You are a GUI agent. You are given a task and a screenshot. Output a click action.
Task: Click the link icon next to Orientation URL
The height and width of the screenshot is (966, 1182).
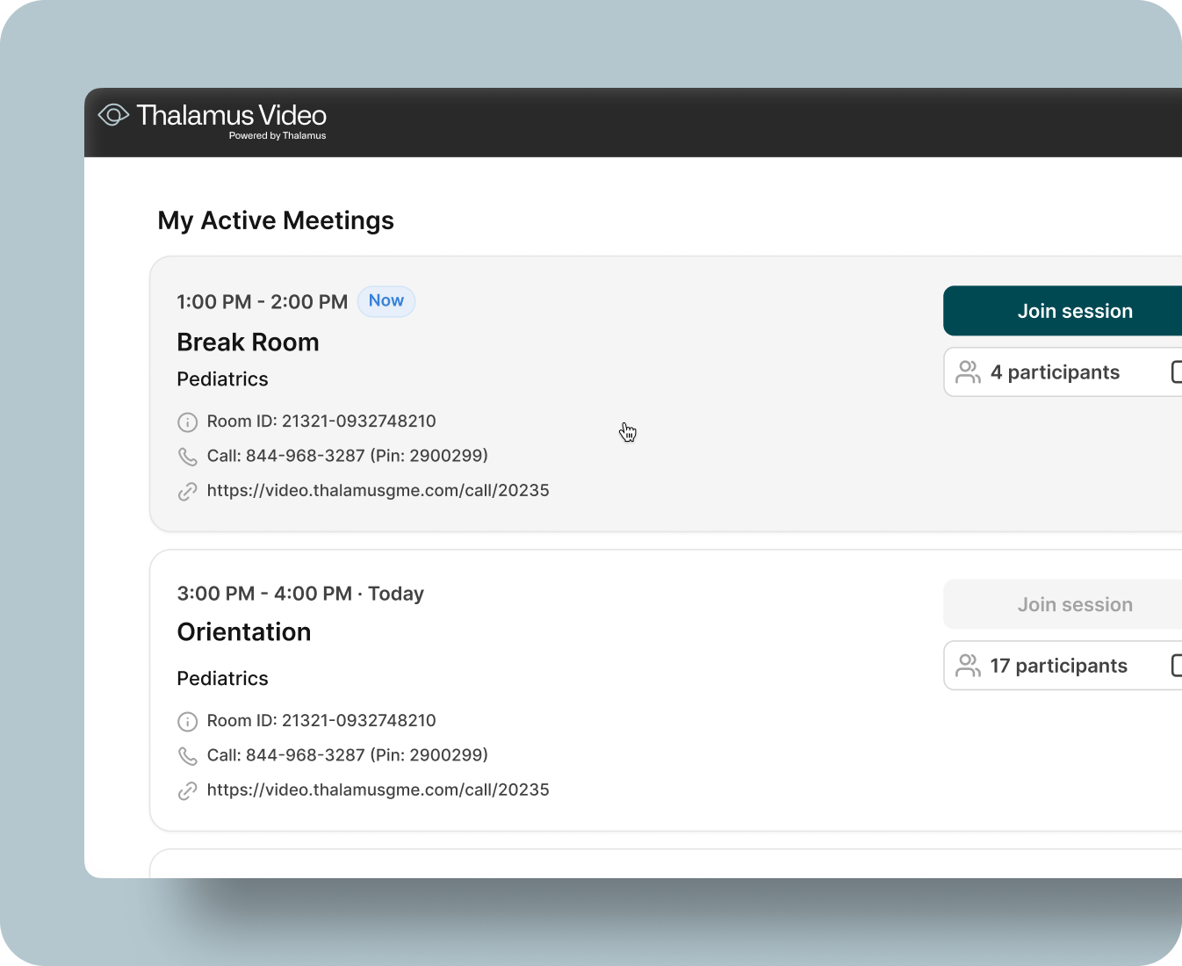pos(188,790)
